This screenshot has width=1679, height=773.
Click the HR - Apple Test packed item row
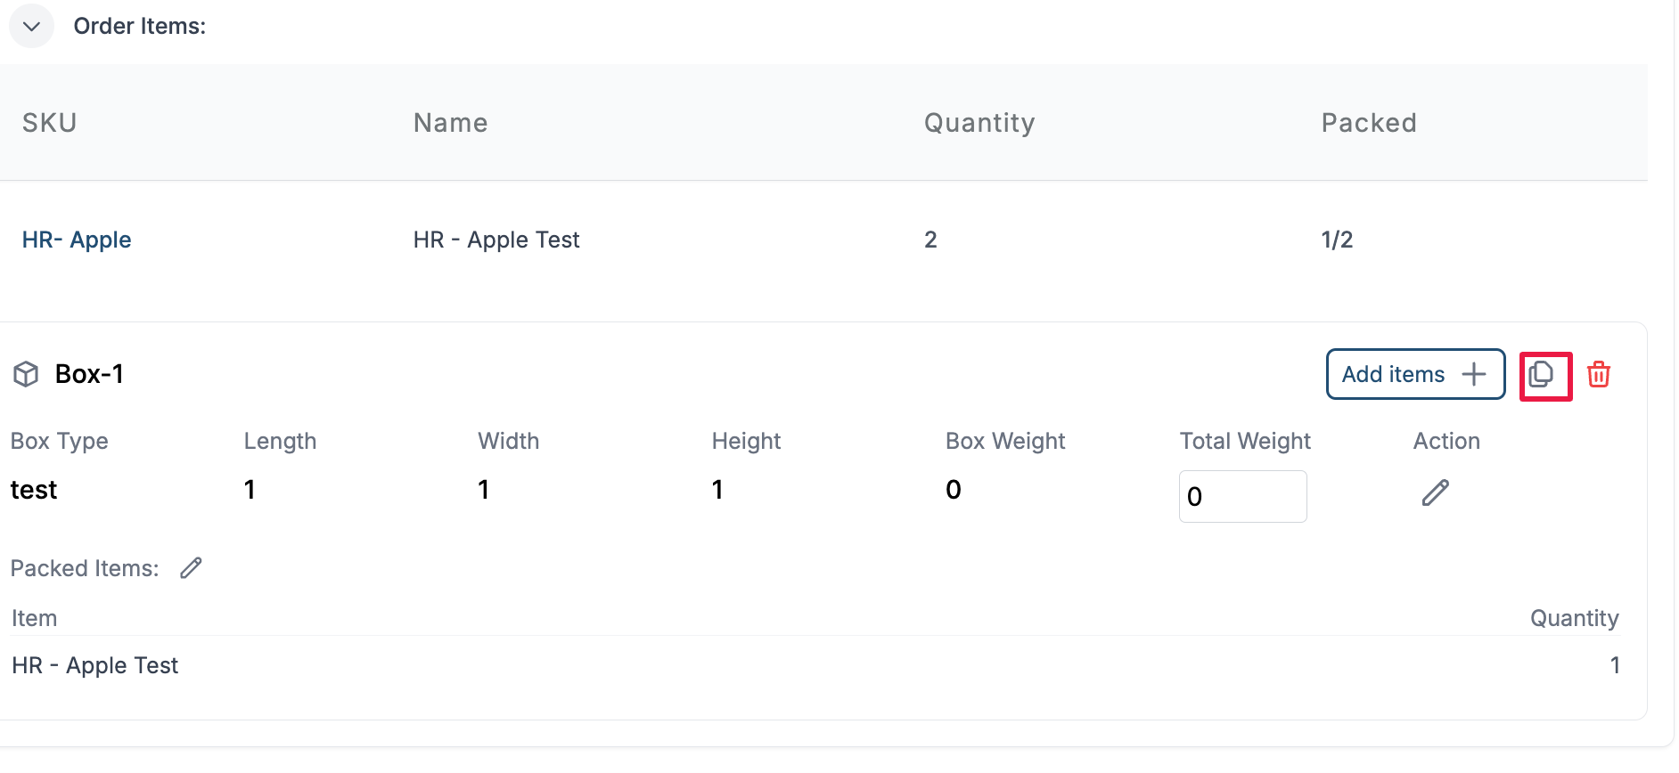pos(95,665)
